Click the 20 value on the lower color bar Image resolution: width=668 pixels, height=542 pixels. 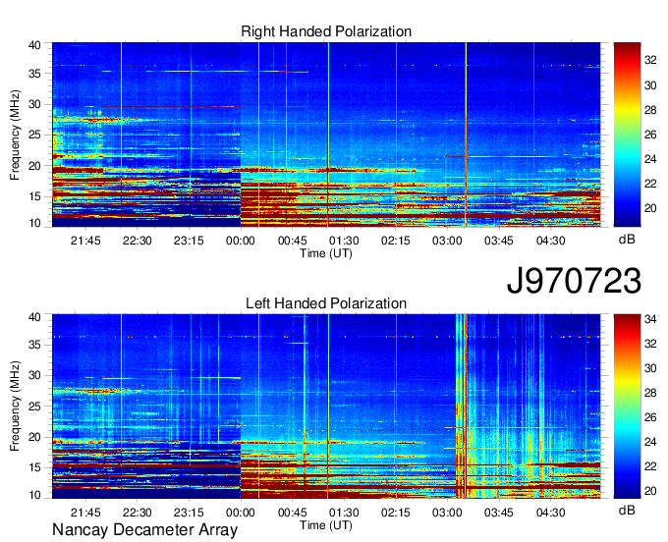click(650, 491)
